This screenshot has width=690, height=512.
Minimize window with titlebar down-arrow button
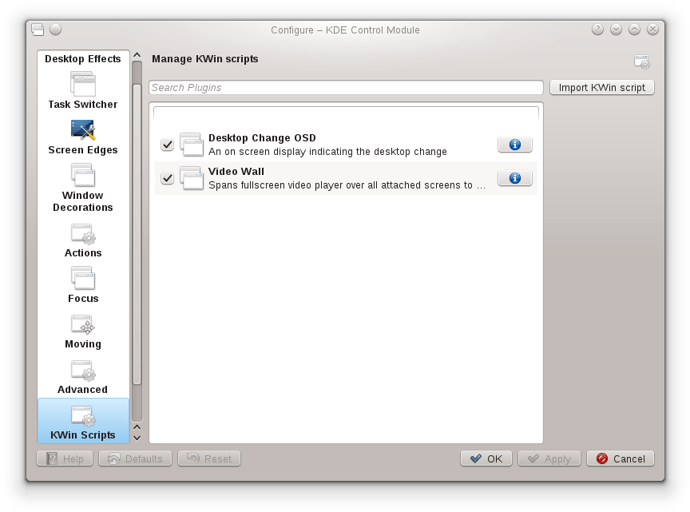[x=616, y=30]
